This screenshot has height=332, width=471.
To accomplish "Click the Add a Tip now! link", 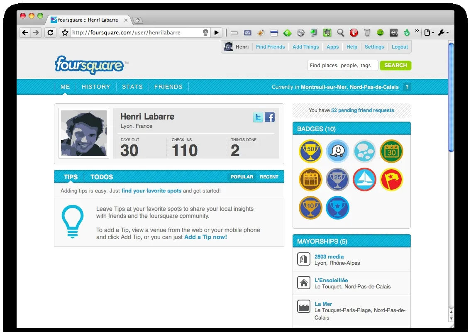I will pos(205,237).
